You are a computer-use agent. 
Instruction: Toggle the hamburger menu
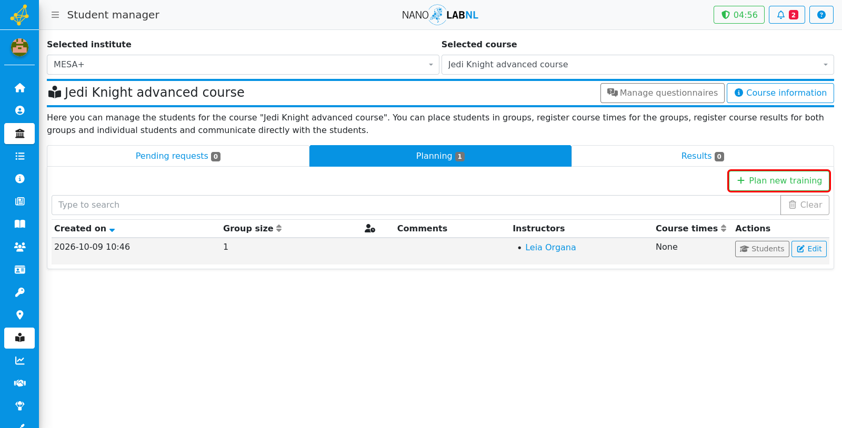[55, 15]
